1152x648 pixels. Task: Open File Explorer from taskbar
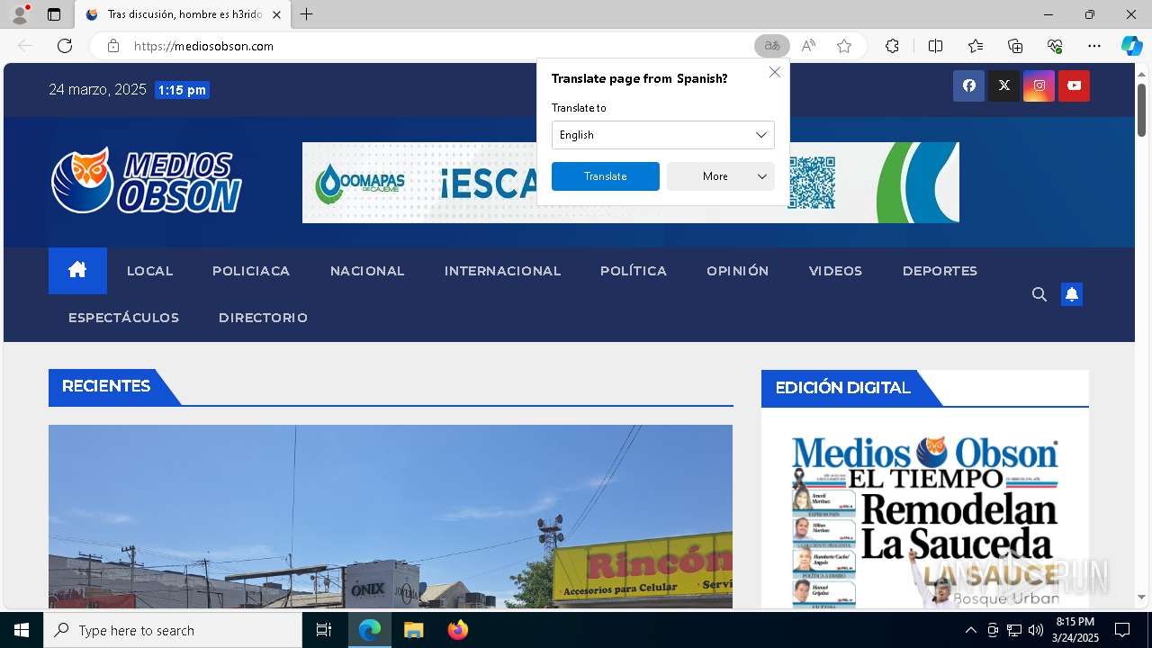pyautogui.click(x=413, y=630)
